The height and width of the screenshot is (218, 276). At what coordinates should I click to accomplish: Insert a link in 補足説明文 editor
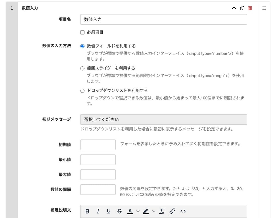tap(172, 211)
